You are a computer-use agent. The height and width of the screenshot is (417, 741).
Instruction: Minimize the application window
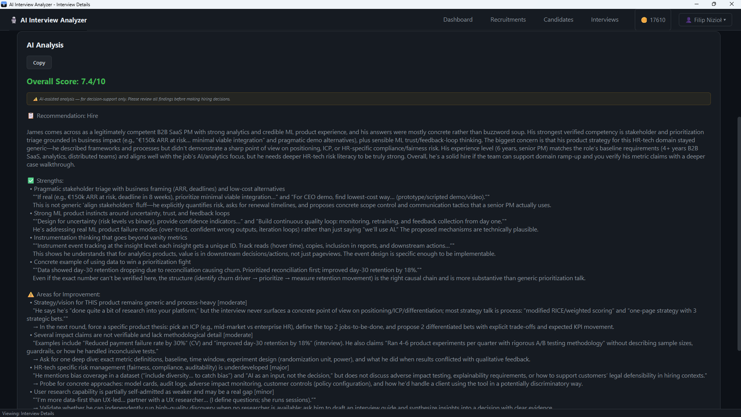[697, 4]
